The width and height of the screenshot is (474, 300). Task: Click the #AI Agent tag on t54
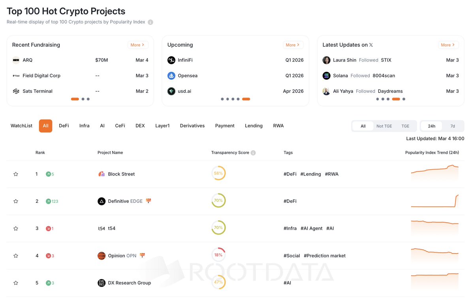click(311, 228)
